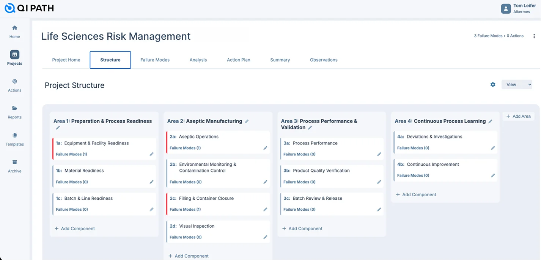Switch to the Project Home tab
The image size is (541, 261).
pos(66,60)
